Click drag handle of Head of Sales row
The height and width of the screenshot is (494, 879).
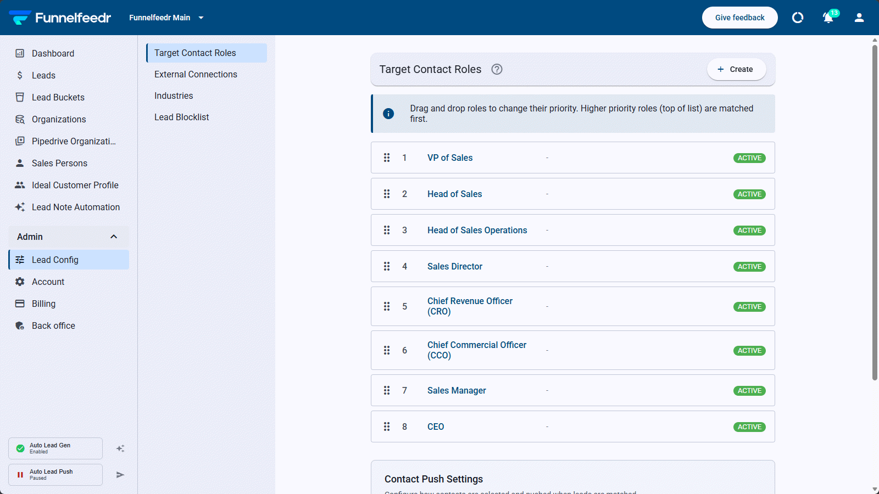pos(387,194)
